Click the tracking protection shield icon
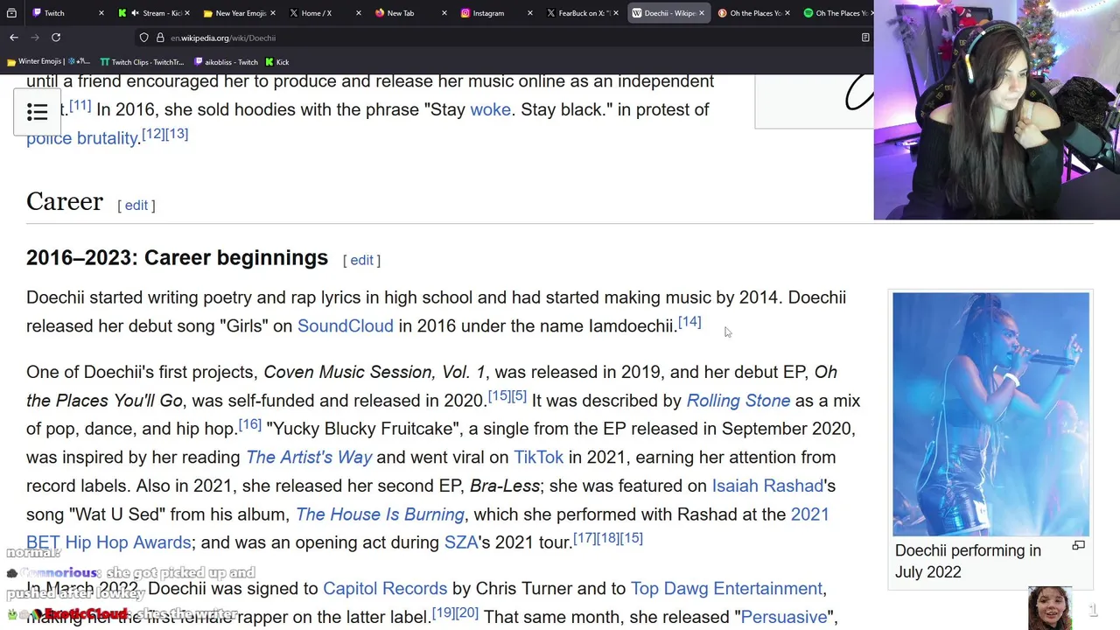Screen dimensions: 1120x630 point(143,38)
